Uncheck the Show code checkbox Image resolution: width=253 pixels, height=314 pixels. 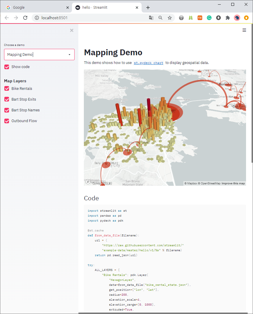pos(7,67)
